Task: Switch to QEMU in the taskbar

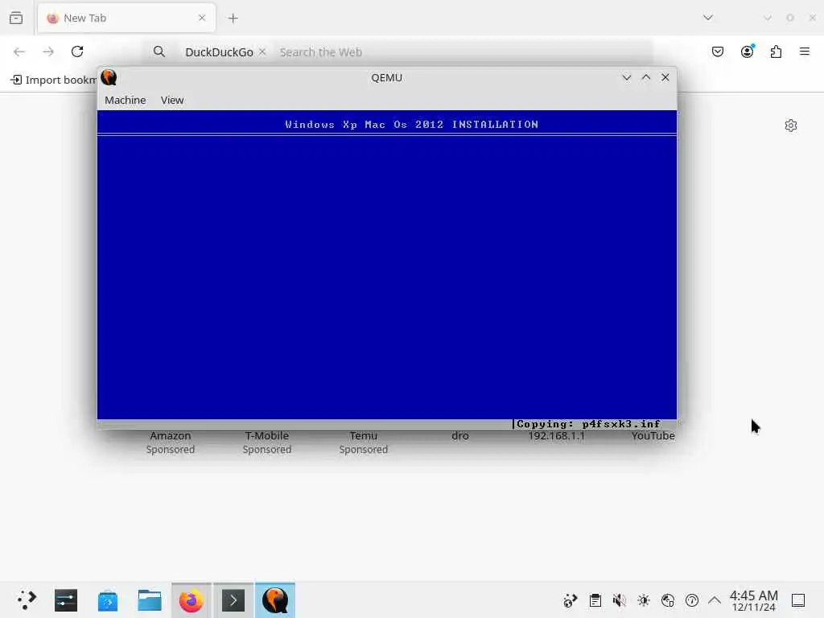Action: (275, 600)
